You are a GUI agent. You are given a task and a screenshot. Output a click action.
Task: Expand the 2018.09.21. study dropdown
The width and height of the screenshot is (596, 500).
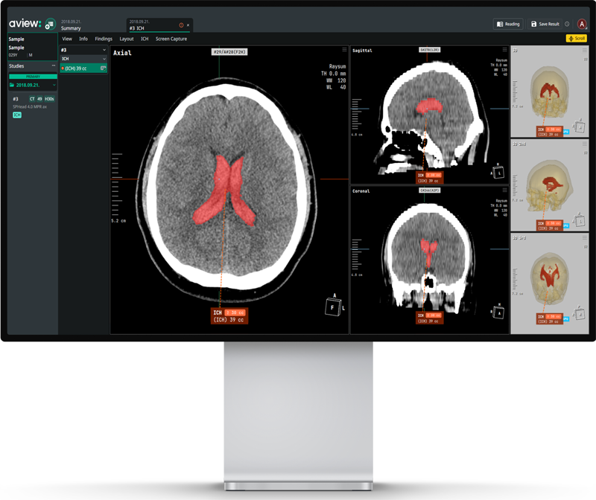[54, 85]
